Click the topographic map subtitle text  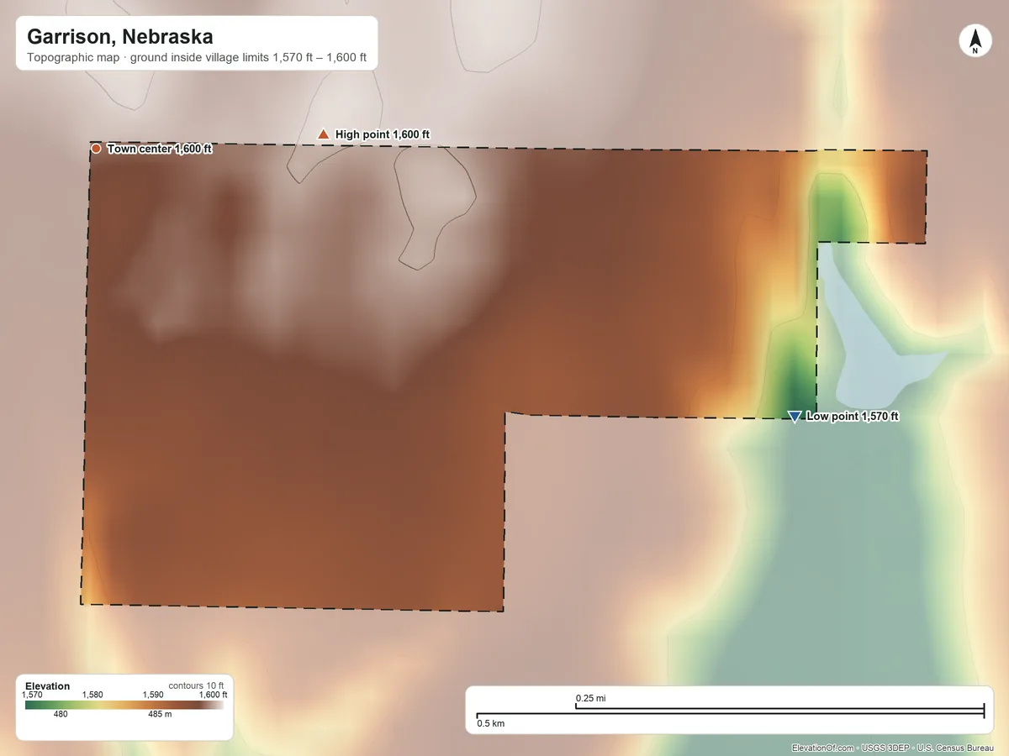pyautogui.click(x=197, y=60)
